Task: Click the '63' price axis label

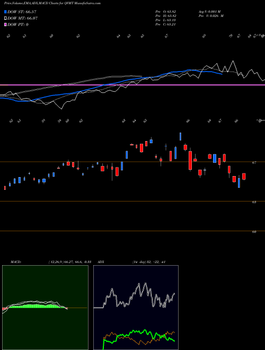Action: click(x=254, y=202)
